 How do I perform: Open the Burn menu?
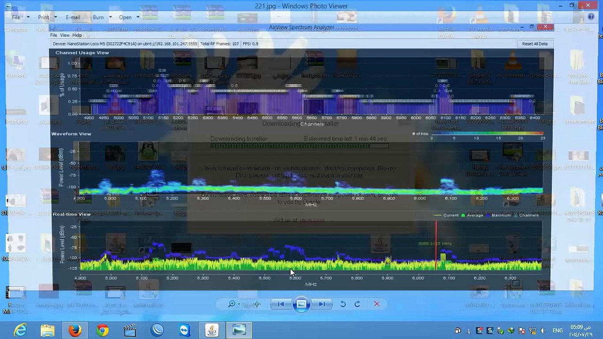pos(98,17)
